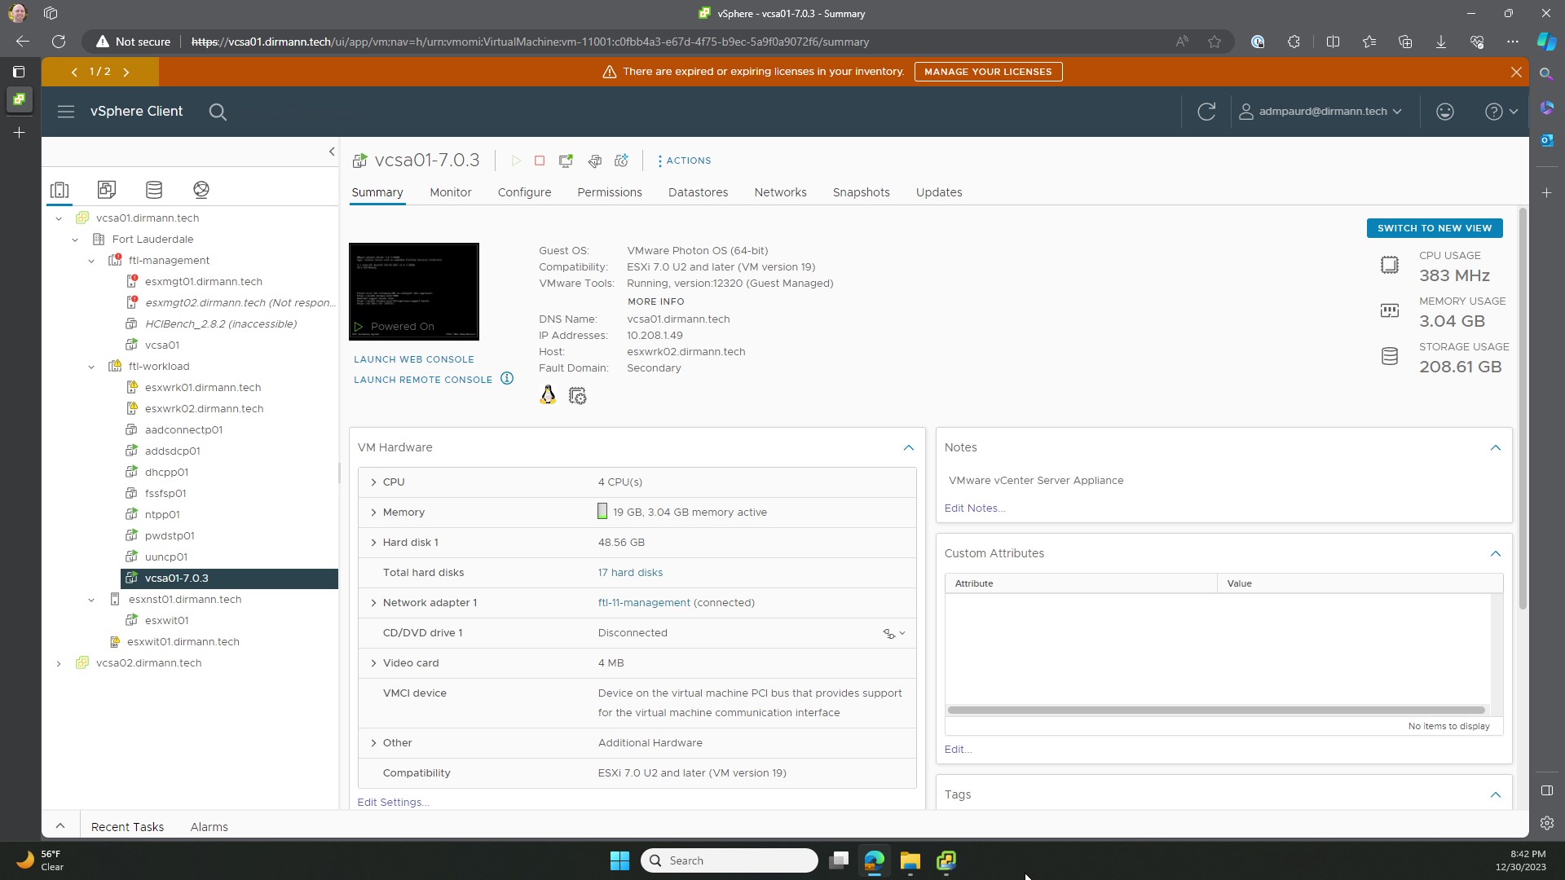Select the Hosts and Clusters inventory icon
1565x880 pixels.
coord(60,190)
